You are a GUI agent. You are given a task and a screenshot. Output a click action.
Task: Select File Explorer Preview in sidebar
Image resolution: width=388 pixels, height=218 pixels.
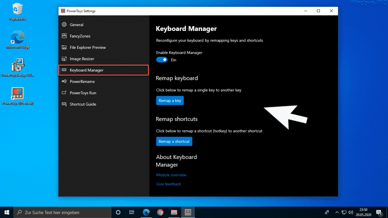[104, 47]
